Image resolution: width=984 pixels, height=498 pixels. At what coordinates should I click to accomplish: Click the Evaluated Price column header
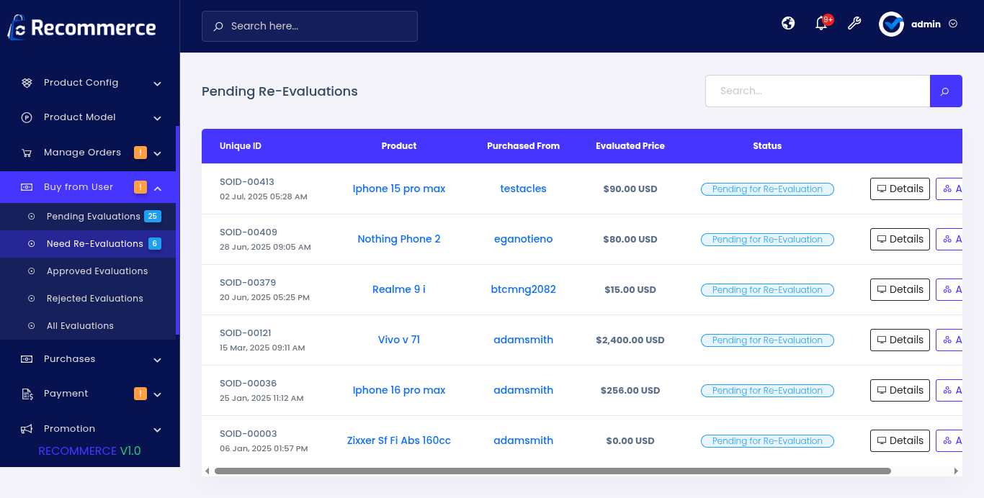(x=630, y=146)
